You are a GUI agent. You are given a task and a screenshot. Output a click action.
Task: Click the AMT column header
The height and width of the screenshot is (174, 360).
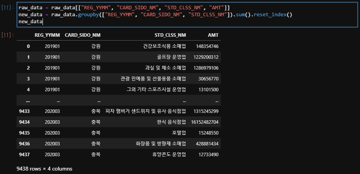click(213, 35)
